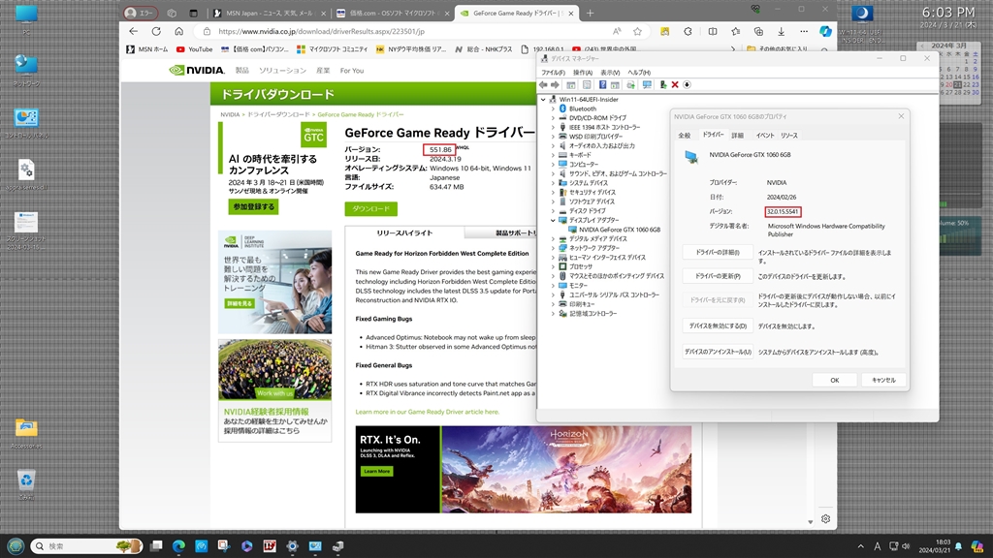Add this page to favorites with star icon
993x558 pixels.
638,31
